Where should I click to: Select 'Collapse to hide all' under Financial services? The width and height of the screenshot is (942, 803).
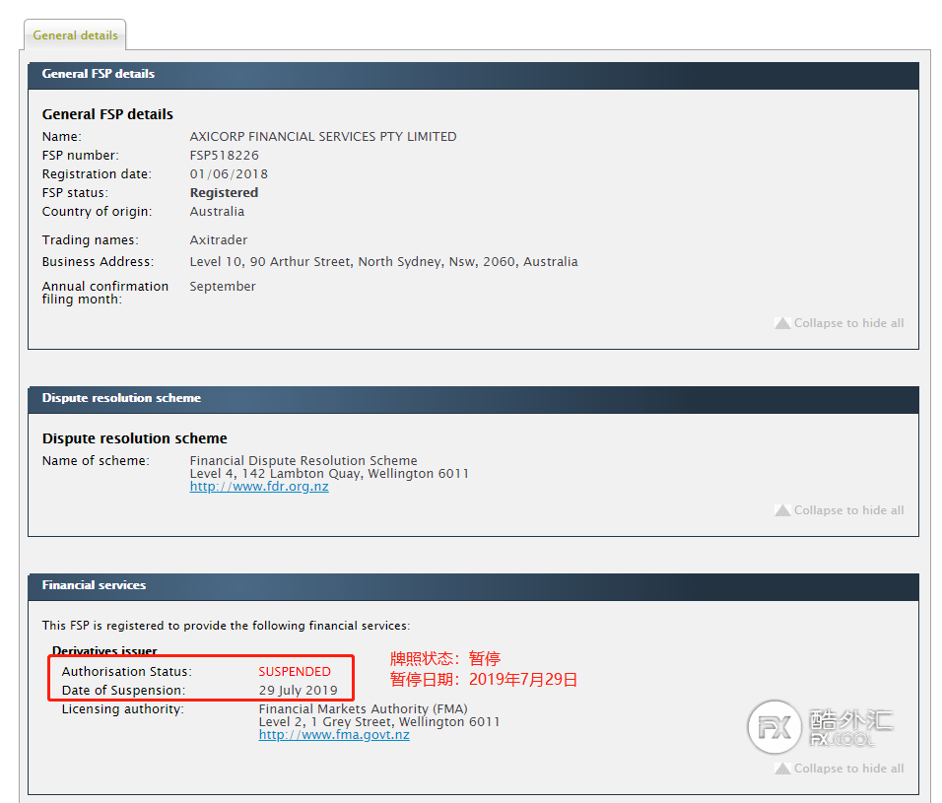tap(848, 769)
